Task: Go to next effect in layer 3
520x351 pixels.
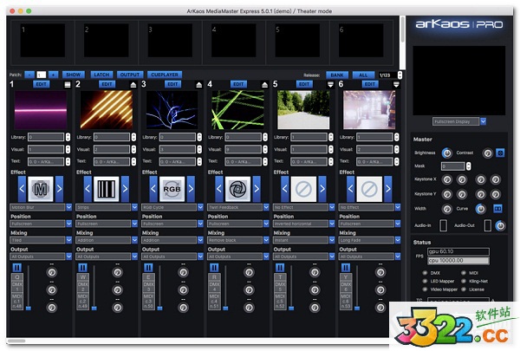Action: [x=191, y=189]
